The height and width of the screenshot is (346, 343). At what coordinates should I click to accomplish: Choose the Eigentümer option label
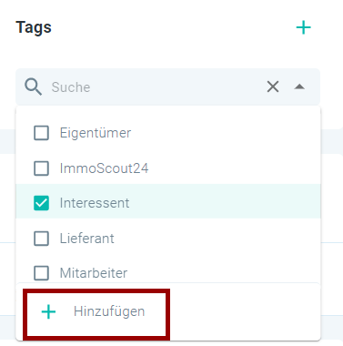(x=96, y=133)
